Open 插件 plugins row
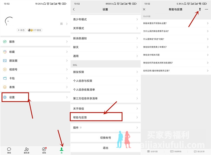Image resolution: width=211 pixels, height=155 pixels. [x=105, y=128]
